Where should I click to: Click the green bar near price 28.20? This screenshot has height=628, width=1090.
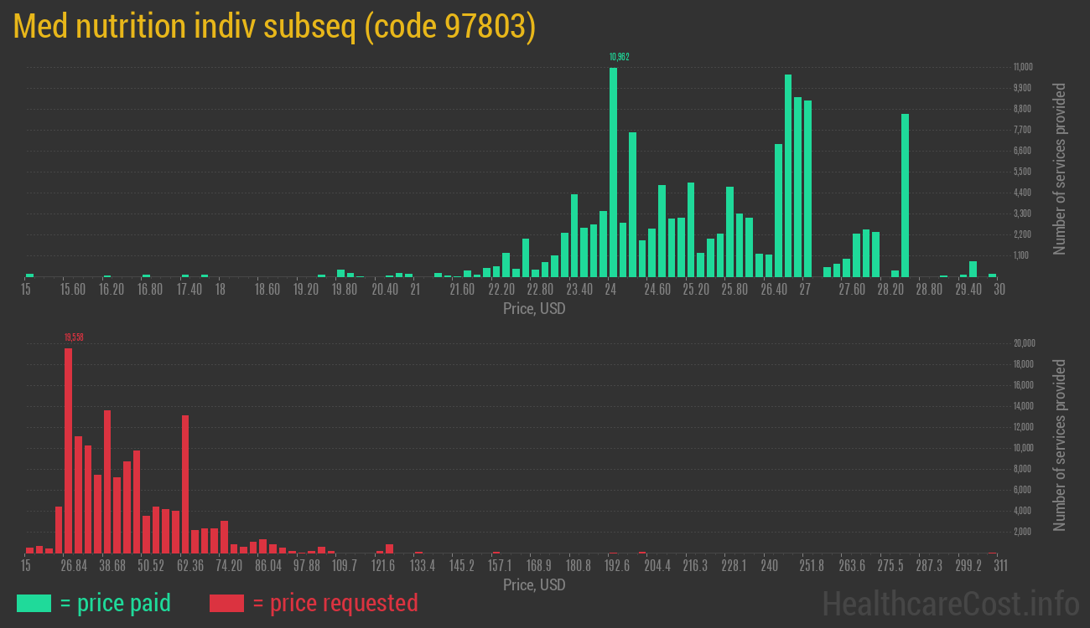point(905,193)
